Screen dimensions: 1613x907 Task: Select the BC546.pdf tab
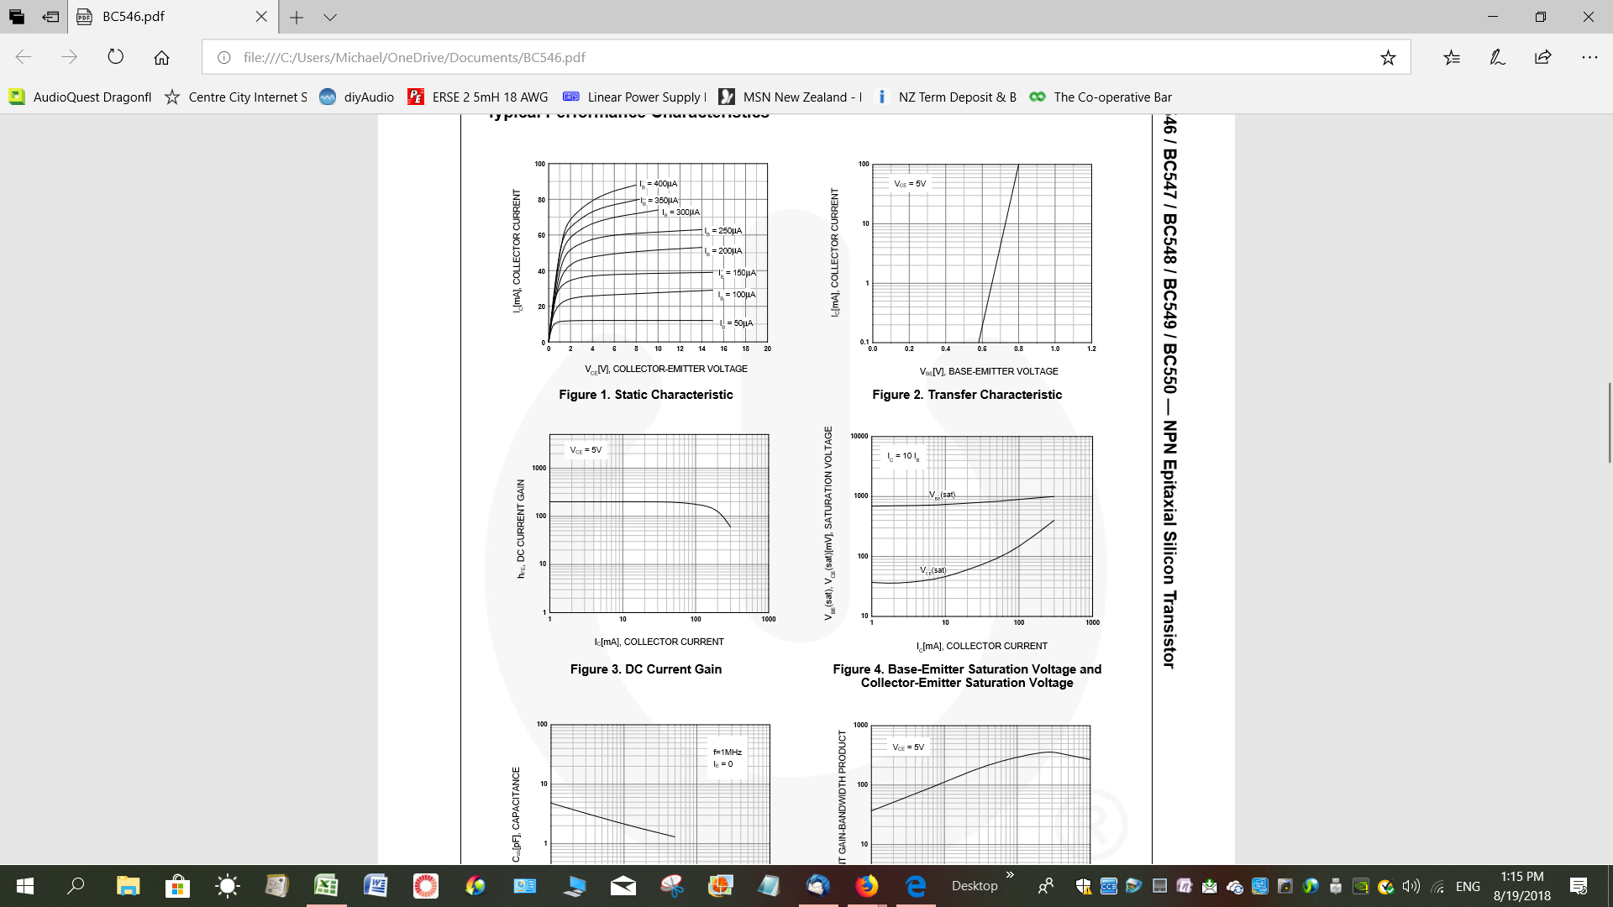click(x=172, y=17)
